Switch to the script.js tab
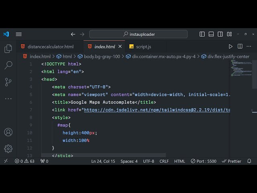The width and height of the screenshot is (257, 193). pyautogui.click(x=143, y=47)
